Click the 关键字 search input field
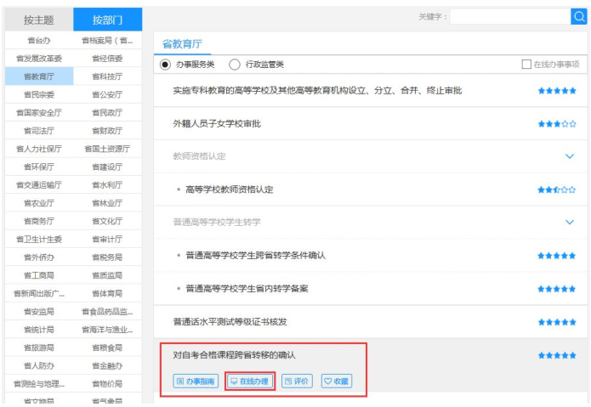Viewport: 591px width, 407px height. pyautogui.click(x=509, y=17)
